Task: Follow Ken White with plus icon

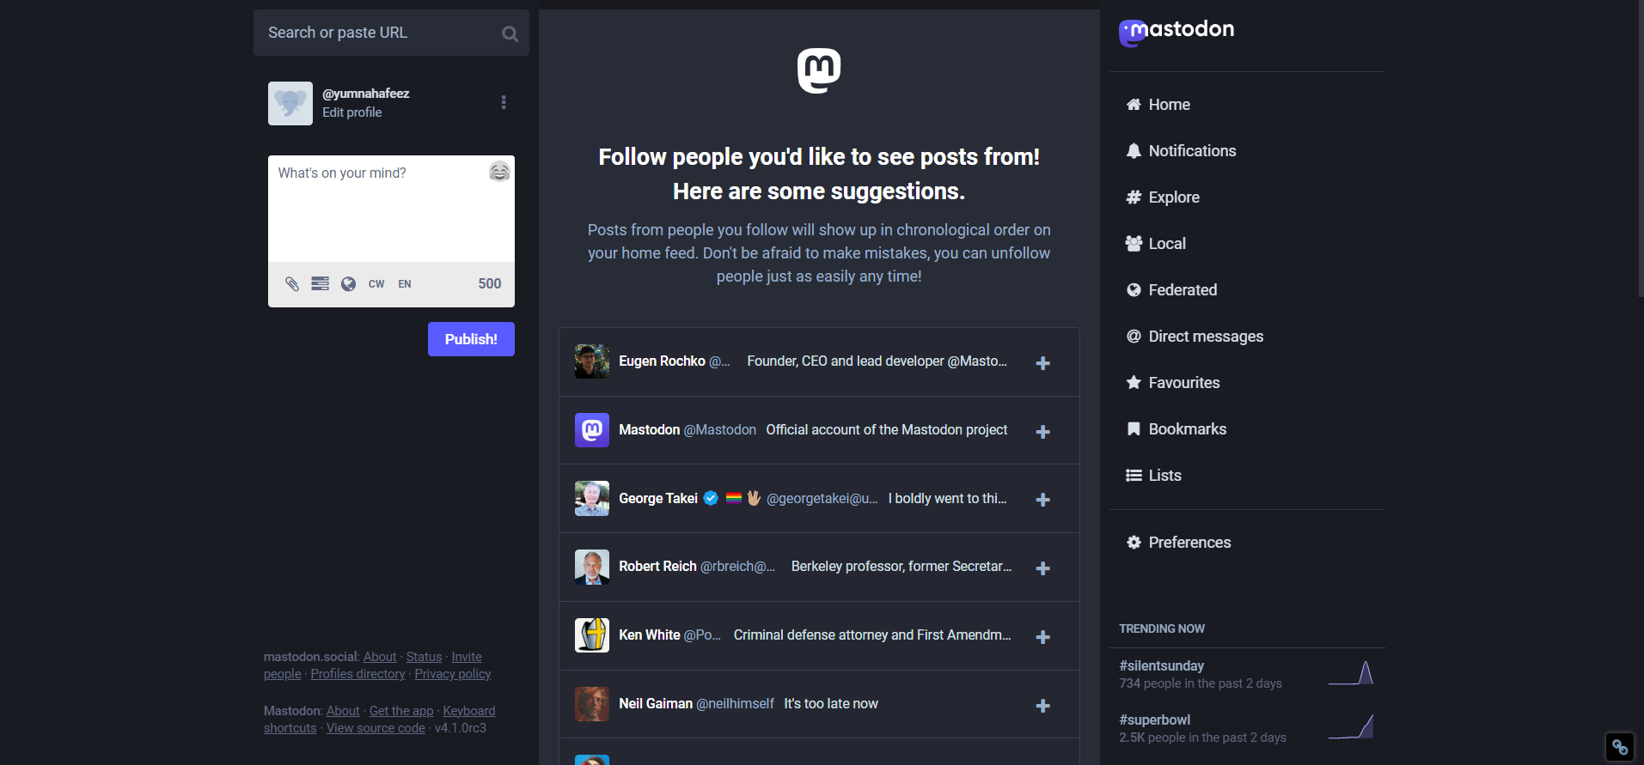Action: (x=1042, y=637)
